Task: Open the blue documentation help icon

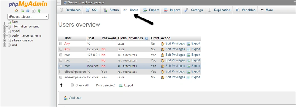Action: click(x=28, y=11)
